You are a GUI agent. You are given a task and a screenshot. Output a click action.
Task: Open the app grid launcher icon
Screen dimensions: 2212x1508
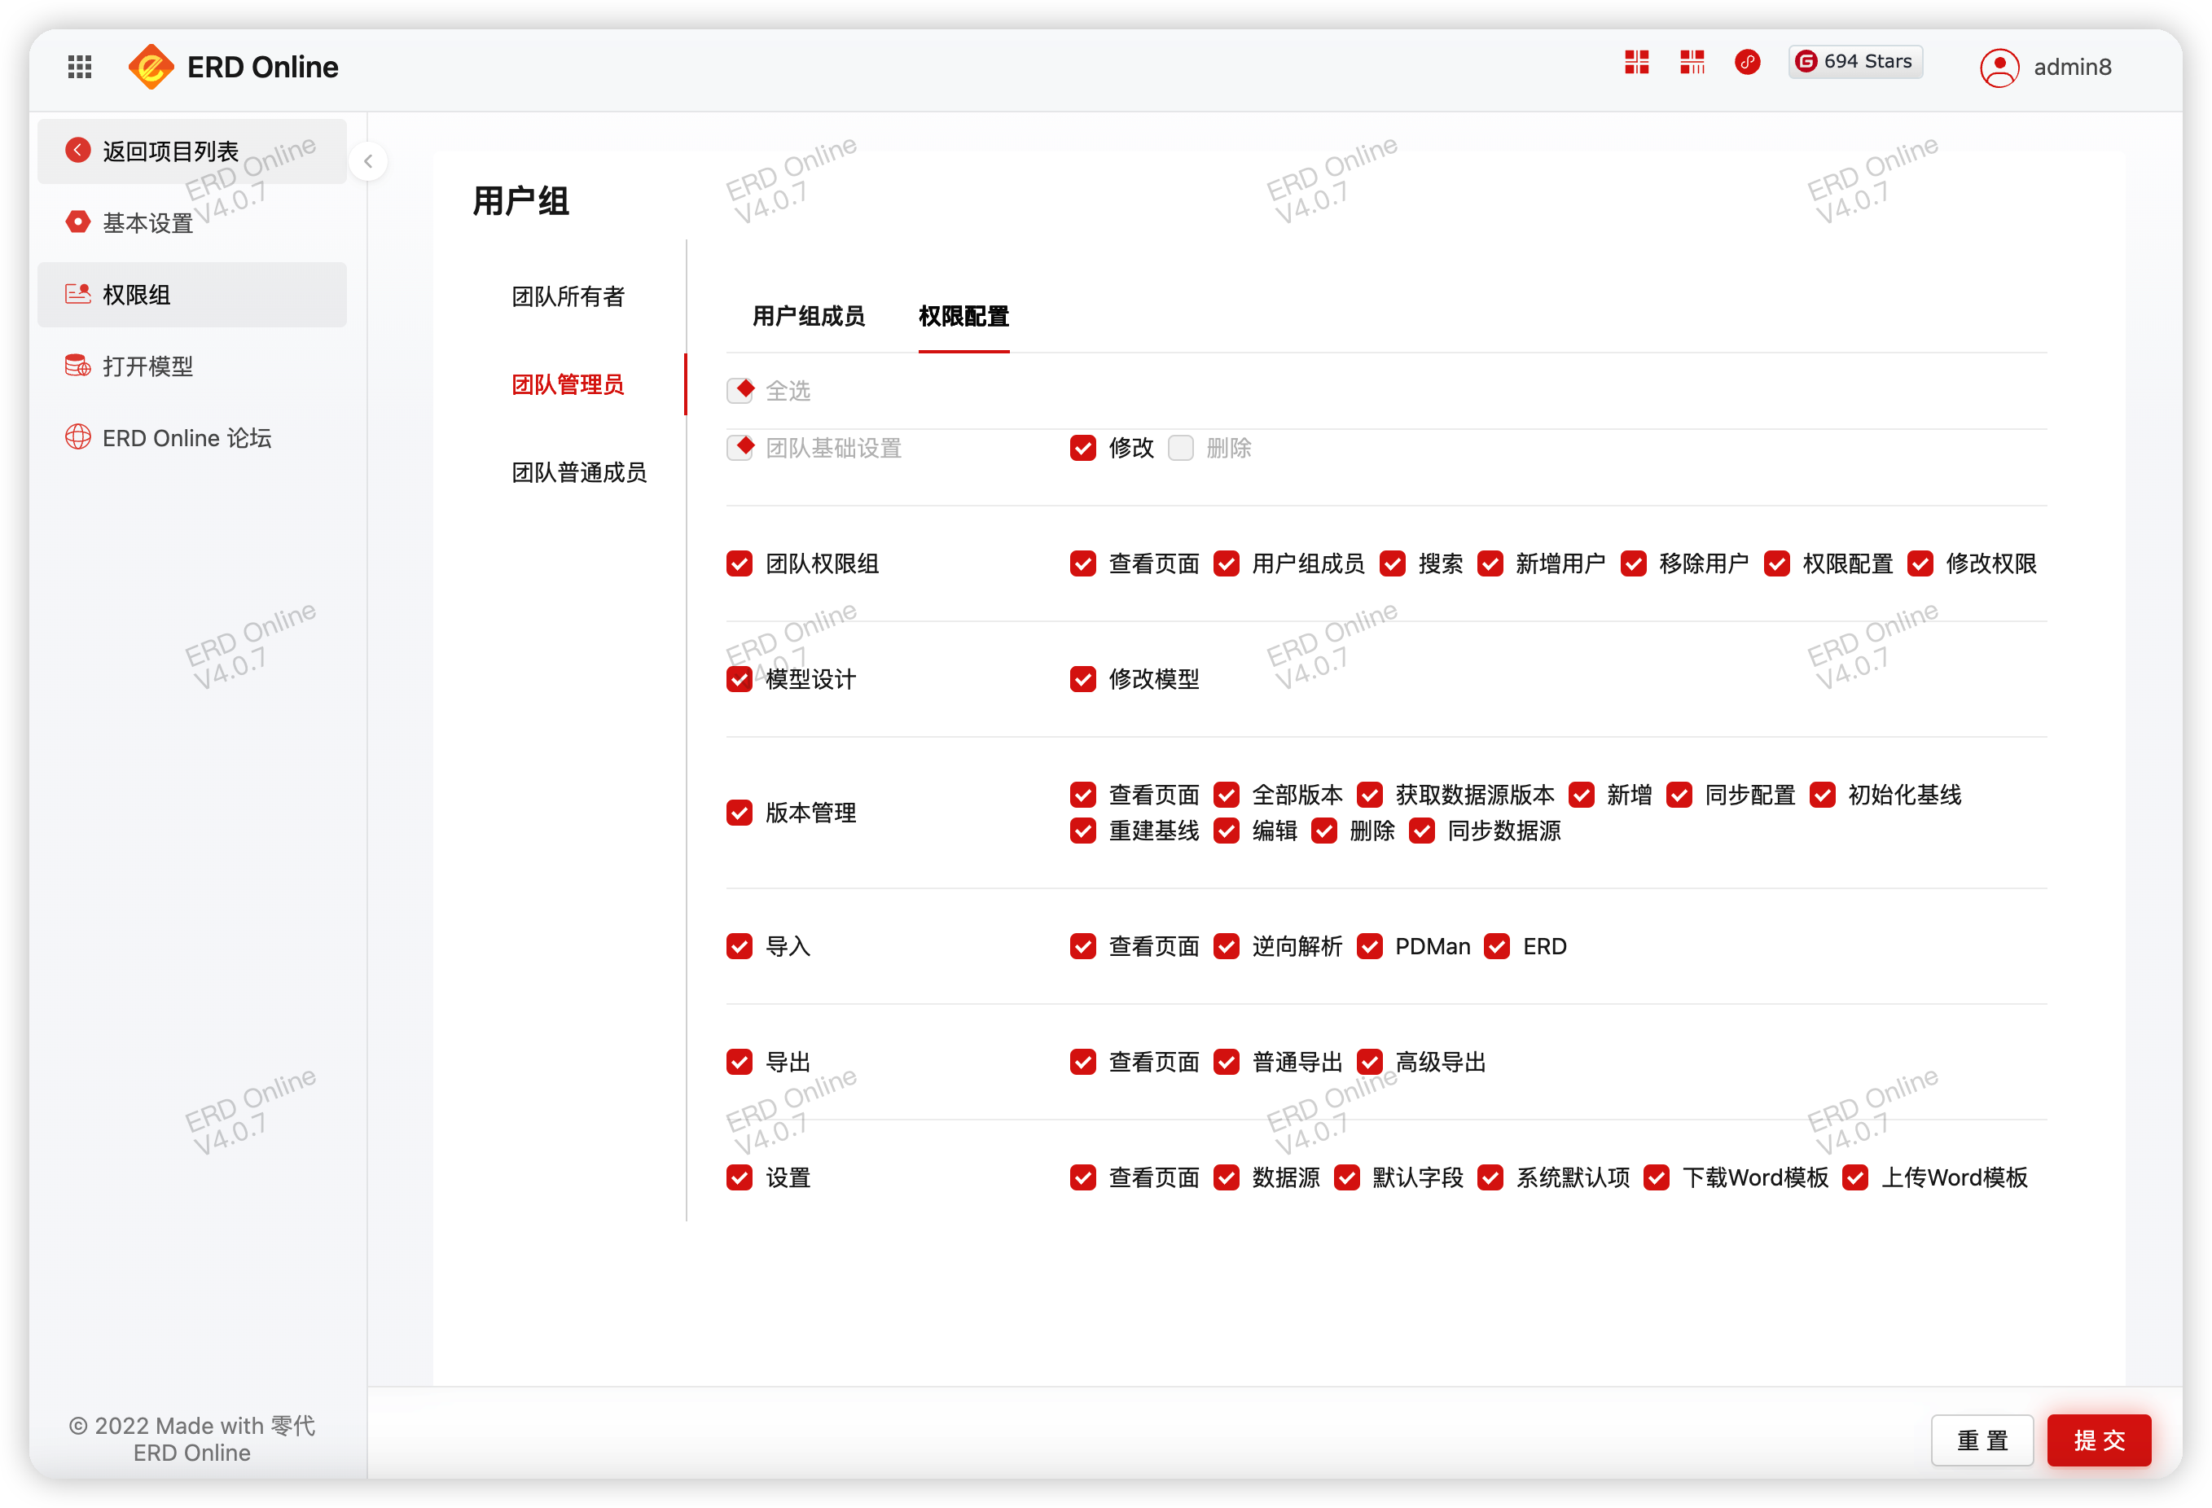80,67
